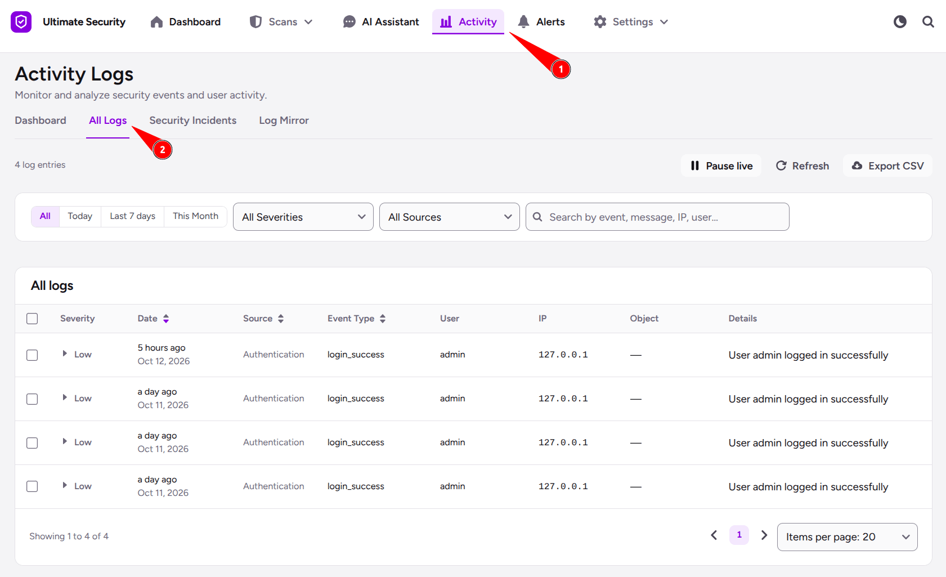Image resolution: width=946 pixels, height=577 pixels.
Task: Open the Dashboard sub-tab under Activity Logs
Action: (x=41, y=120)
